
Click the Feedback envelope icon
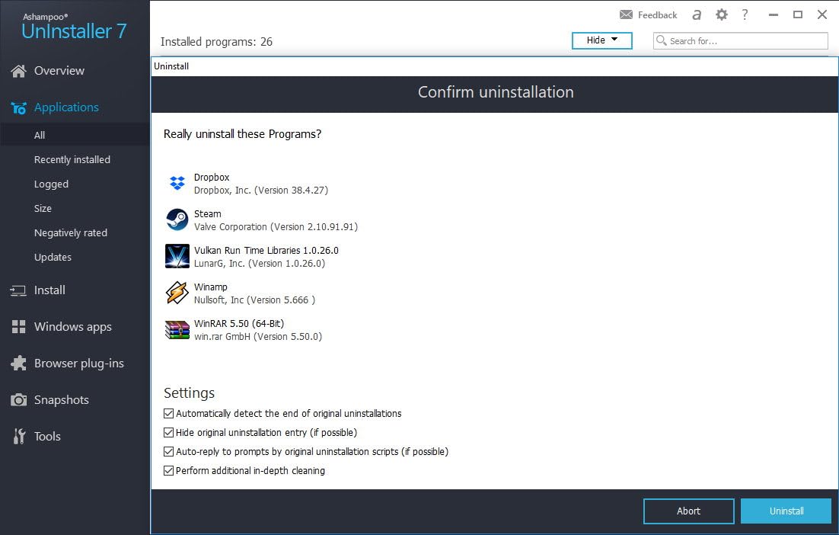click(x=626, y=14)
